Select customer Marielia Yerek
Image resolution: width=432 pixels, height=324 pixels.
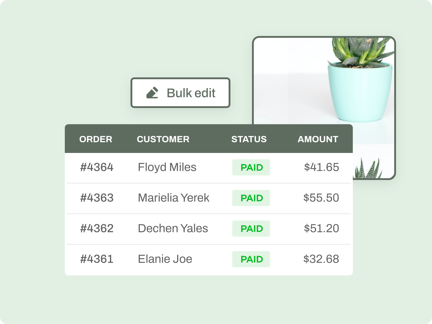[x=174, y=198]
